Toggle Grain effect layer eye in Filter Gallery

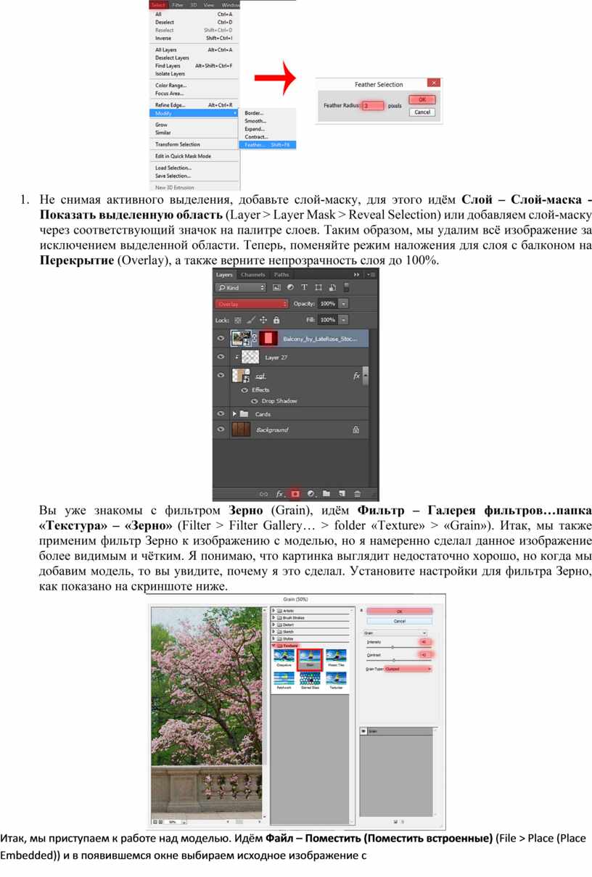[x=364, y=732]
